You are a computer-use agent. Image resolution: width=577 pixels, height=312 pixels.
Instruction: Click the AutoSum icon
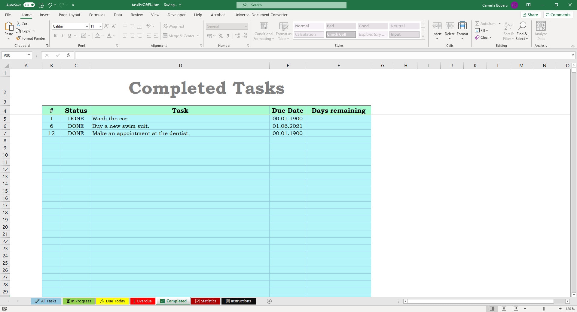pos(478,23)
